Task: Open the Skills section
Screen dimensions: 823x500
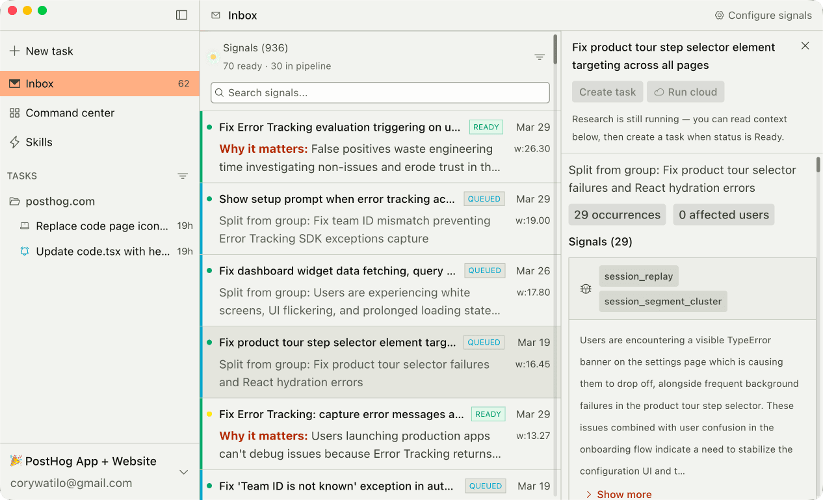Action: click(99, 142)
